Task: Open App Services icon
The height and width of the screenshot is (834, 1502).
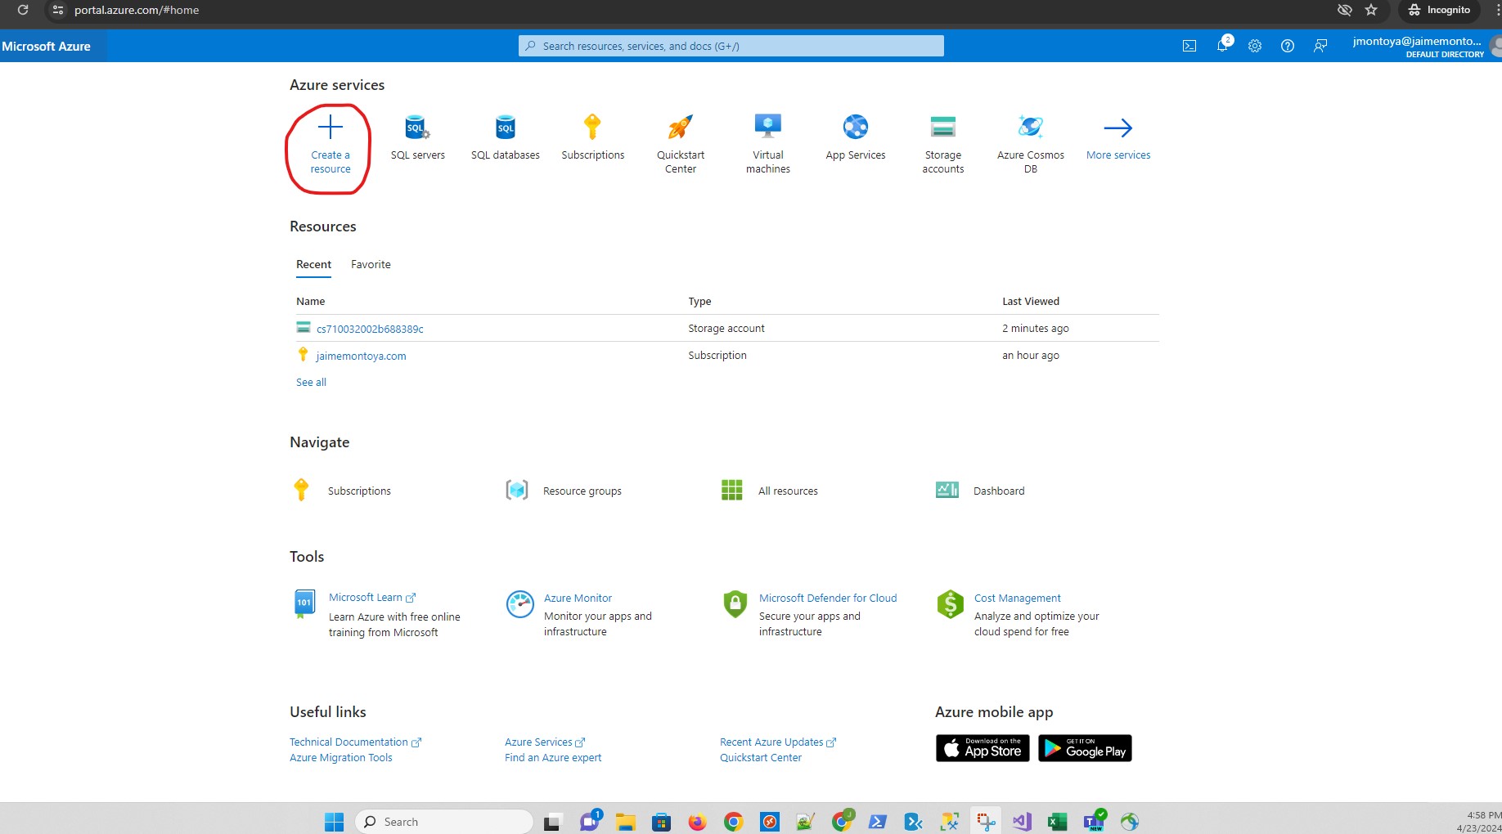Action: point(856,127)
